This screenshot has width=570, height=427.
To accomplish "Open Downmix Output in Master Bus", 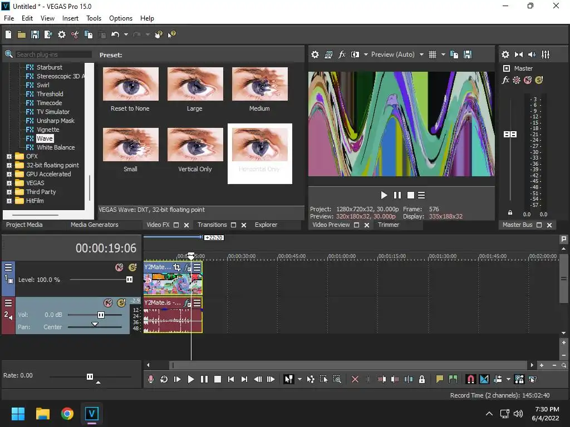I will (519, 54).
